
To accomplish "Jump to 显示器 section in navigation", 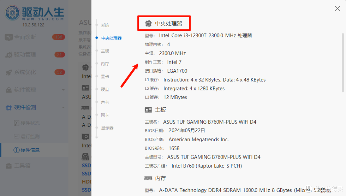I will [107, 128].
